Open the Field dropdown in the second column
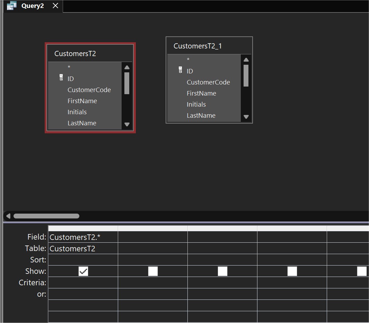 point(153,237)
